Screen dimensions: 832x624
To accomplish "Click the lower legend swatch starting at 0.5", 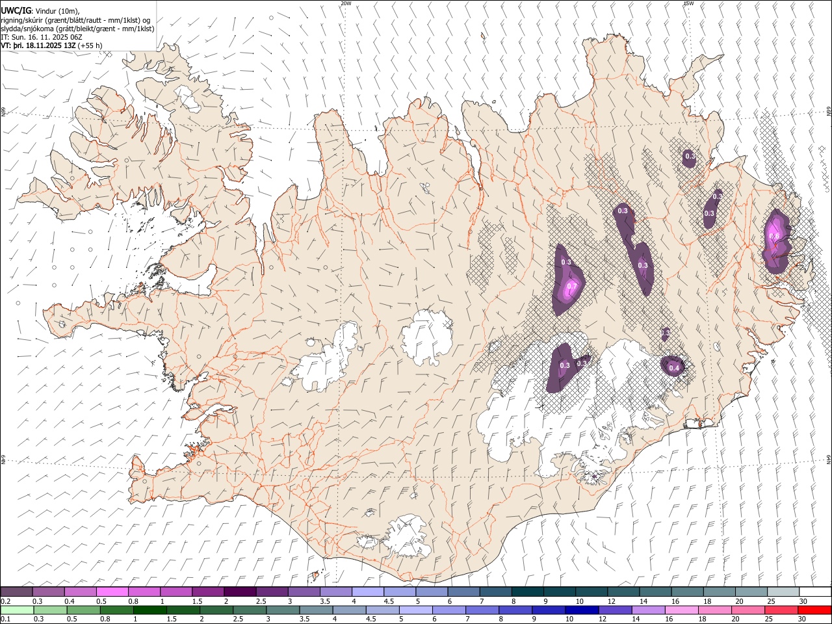I will pos(84,610).
